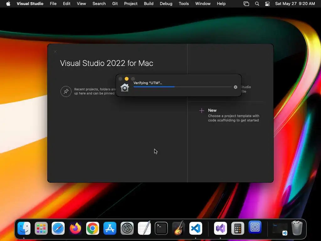Switch to Visual Studio purple Dock icon
The image size is (321, 241).
tap(220, 228)
